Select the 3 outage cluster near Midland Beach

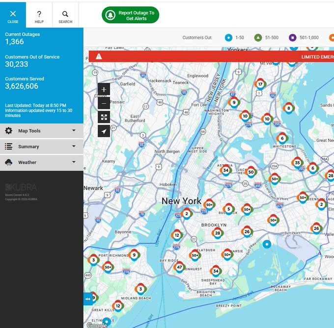(x=140, y=289)
